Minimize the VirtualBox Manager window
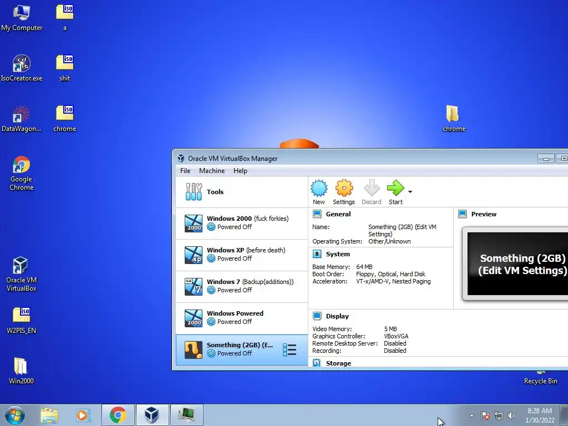Image resolution: width=568 pixels, height=426 pixels. tap(546, 158)
